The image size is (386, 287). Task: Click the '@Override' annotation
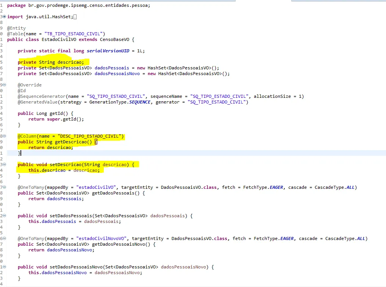[30, 85]
